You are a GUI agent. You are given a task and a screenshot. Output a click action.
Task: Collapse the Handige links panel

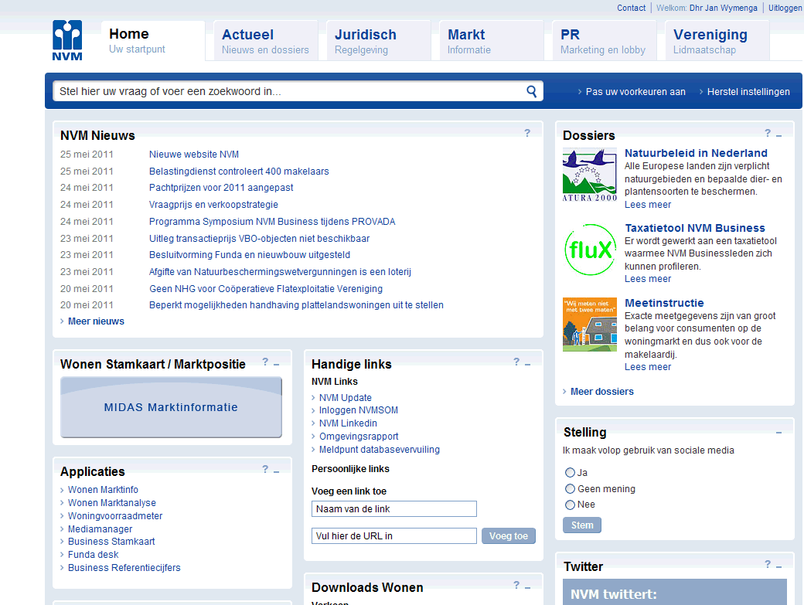coord(527,364)
